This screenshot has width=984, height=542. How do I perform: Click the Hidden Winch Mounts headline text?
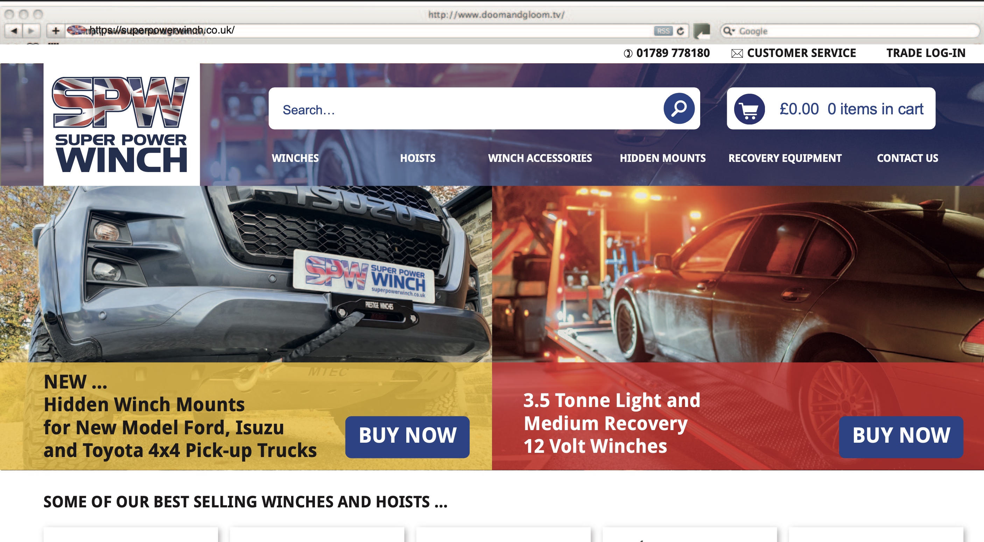(x=180, y=416)
